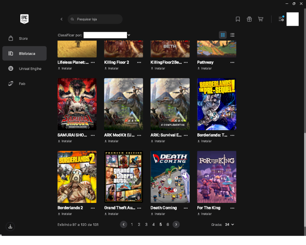The image size is (306, 245).
Task: Click the library vertical scrollbar
Action: pyautogui.click(x=305, y=180)
